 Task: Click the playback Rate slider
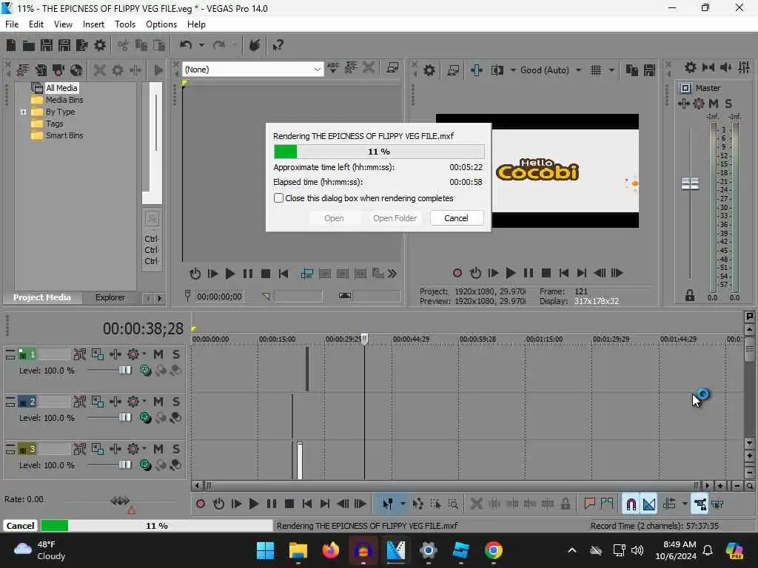120,501
